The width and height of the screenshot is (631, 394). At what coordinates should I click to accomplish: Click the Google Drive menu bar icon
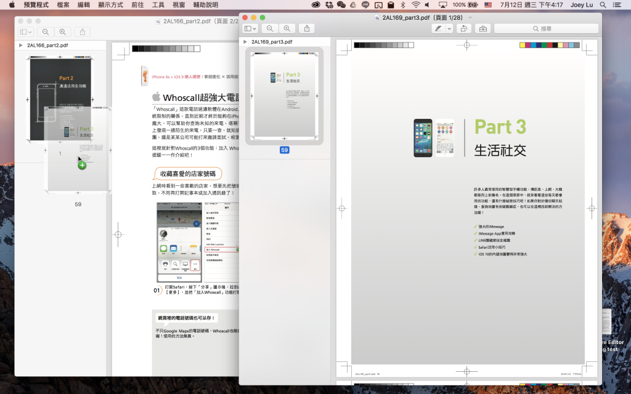353,5
